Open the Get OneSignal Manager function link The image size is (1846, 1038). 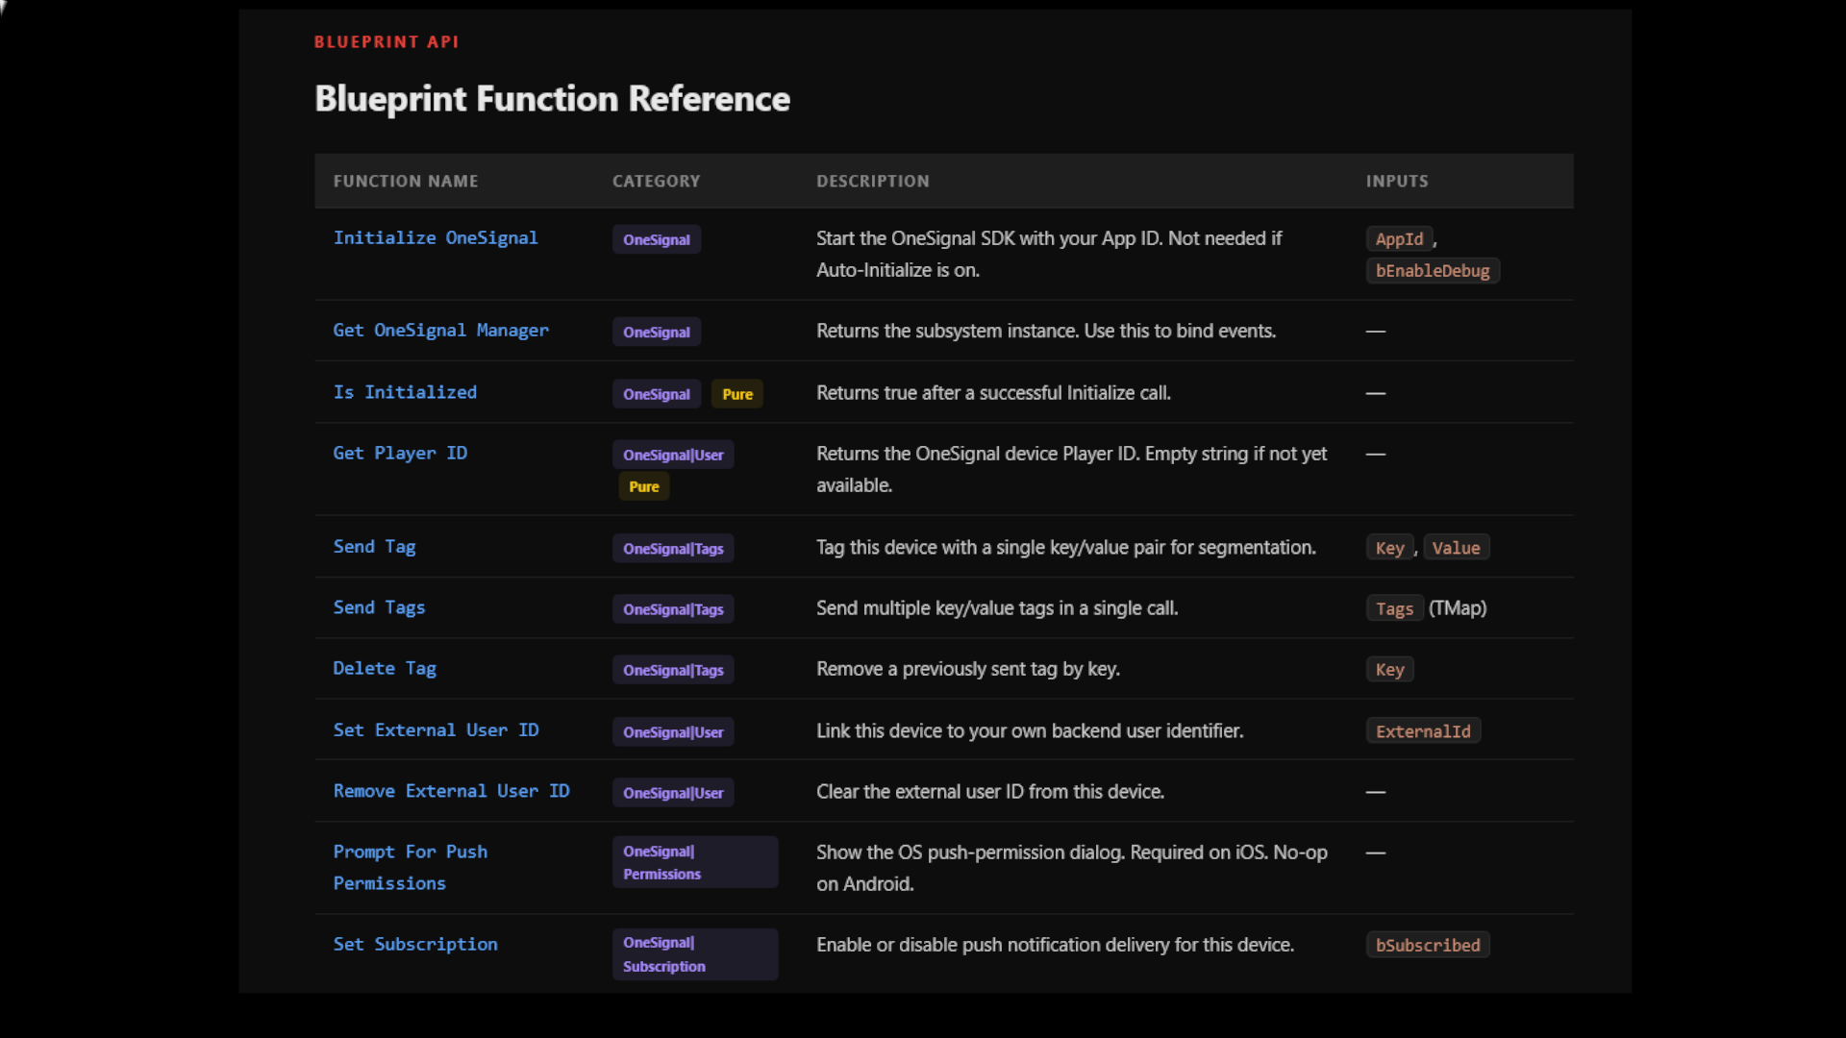coord(440,330)
